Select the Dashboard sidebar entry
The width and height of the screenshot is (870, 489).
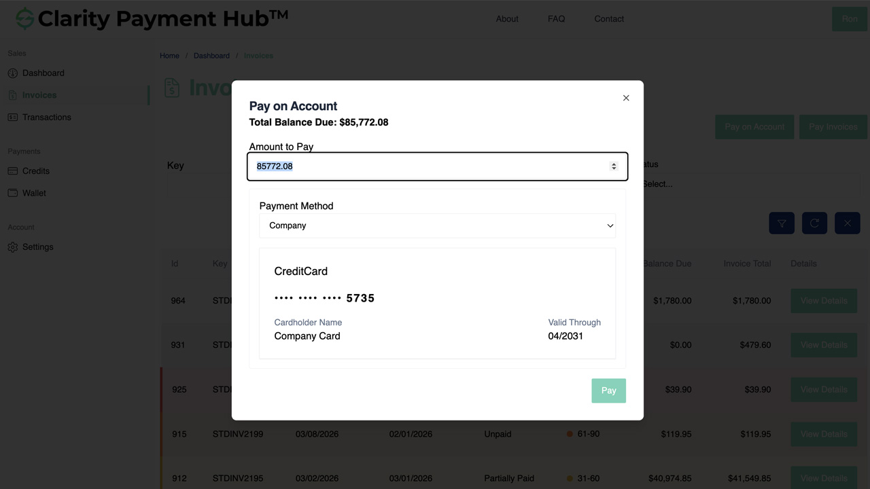tap(43, 73)
